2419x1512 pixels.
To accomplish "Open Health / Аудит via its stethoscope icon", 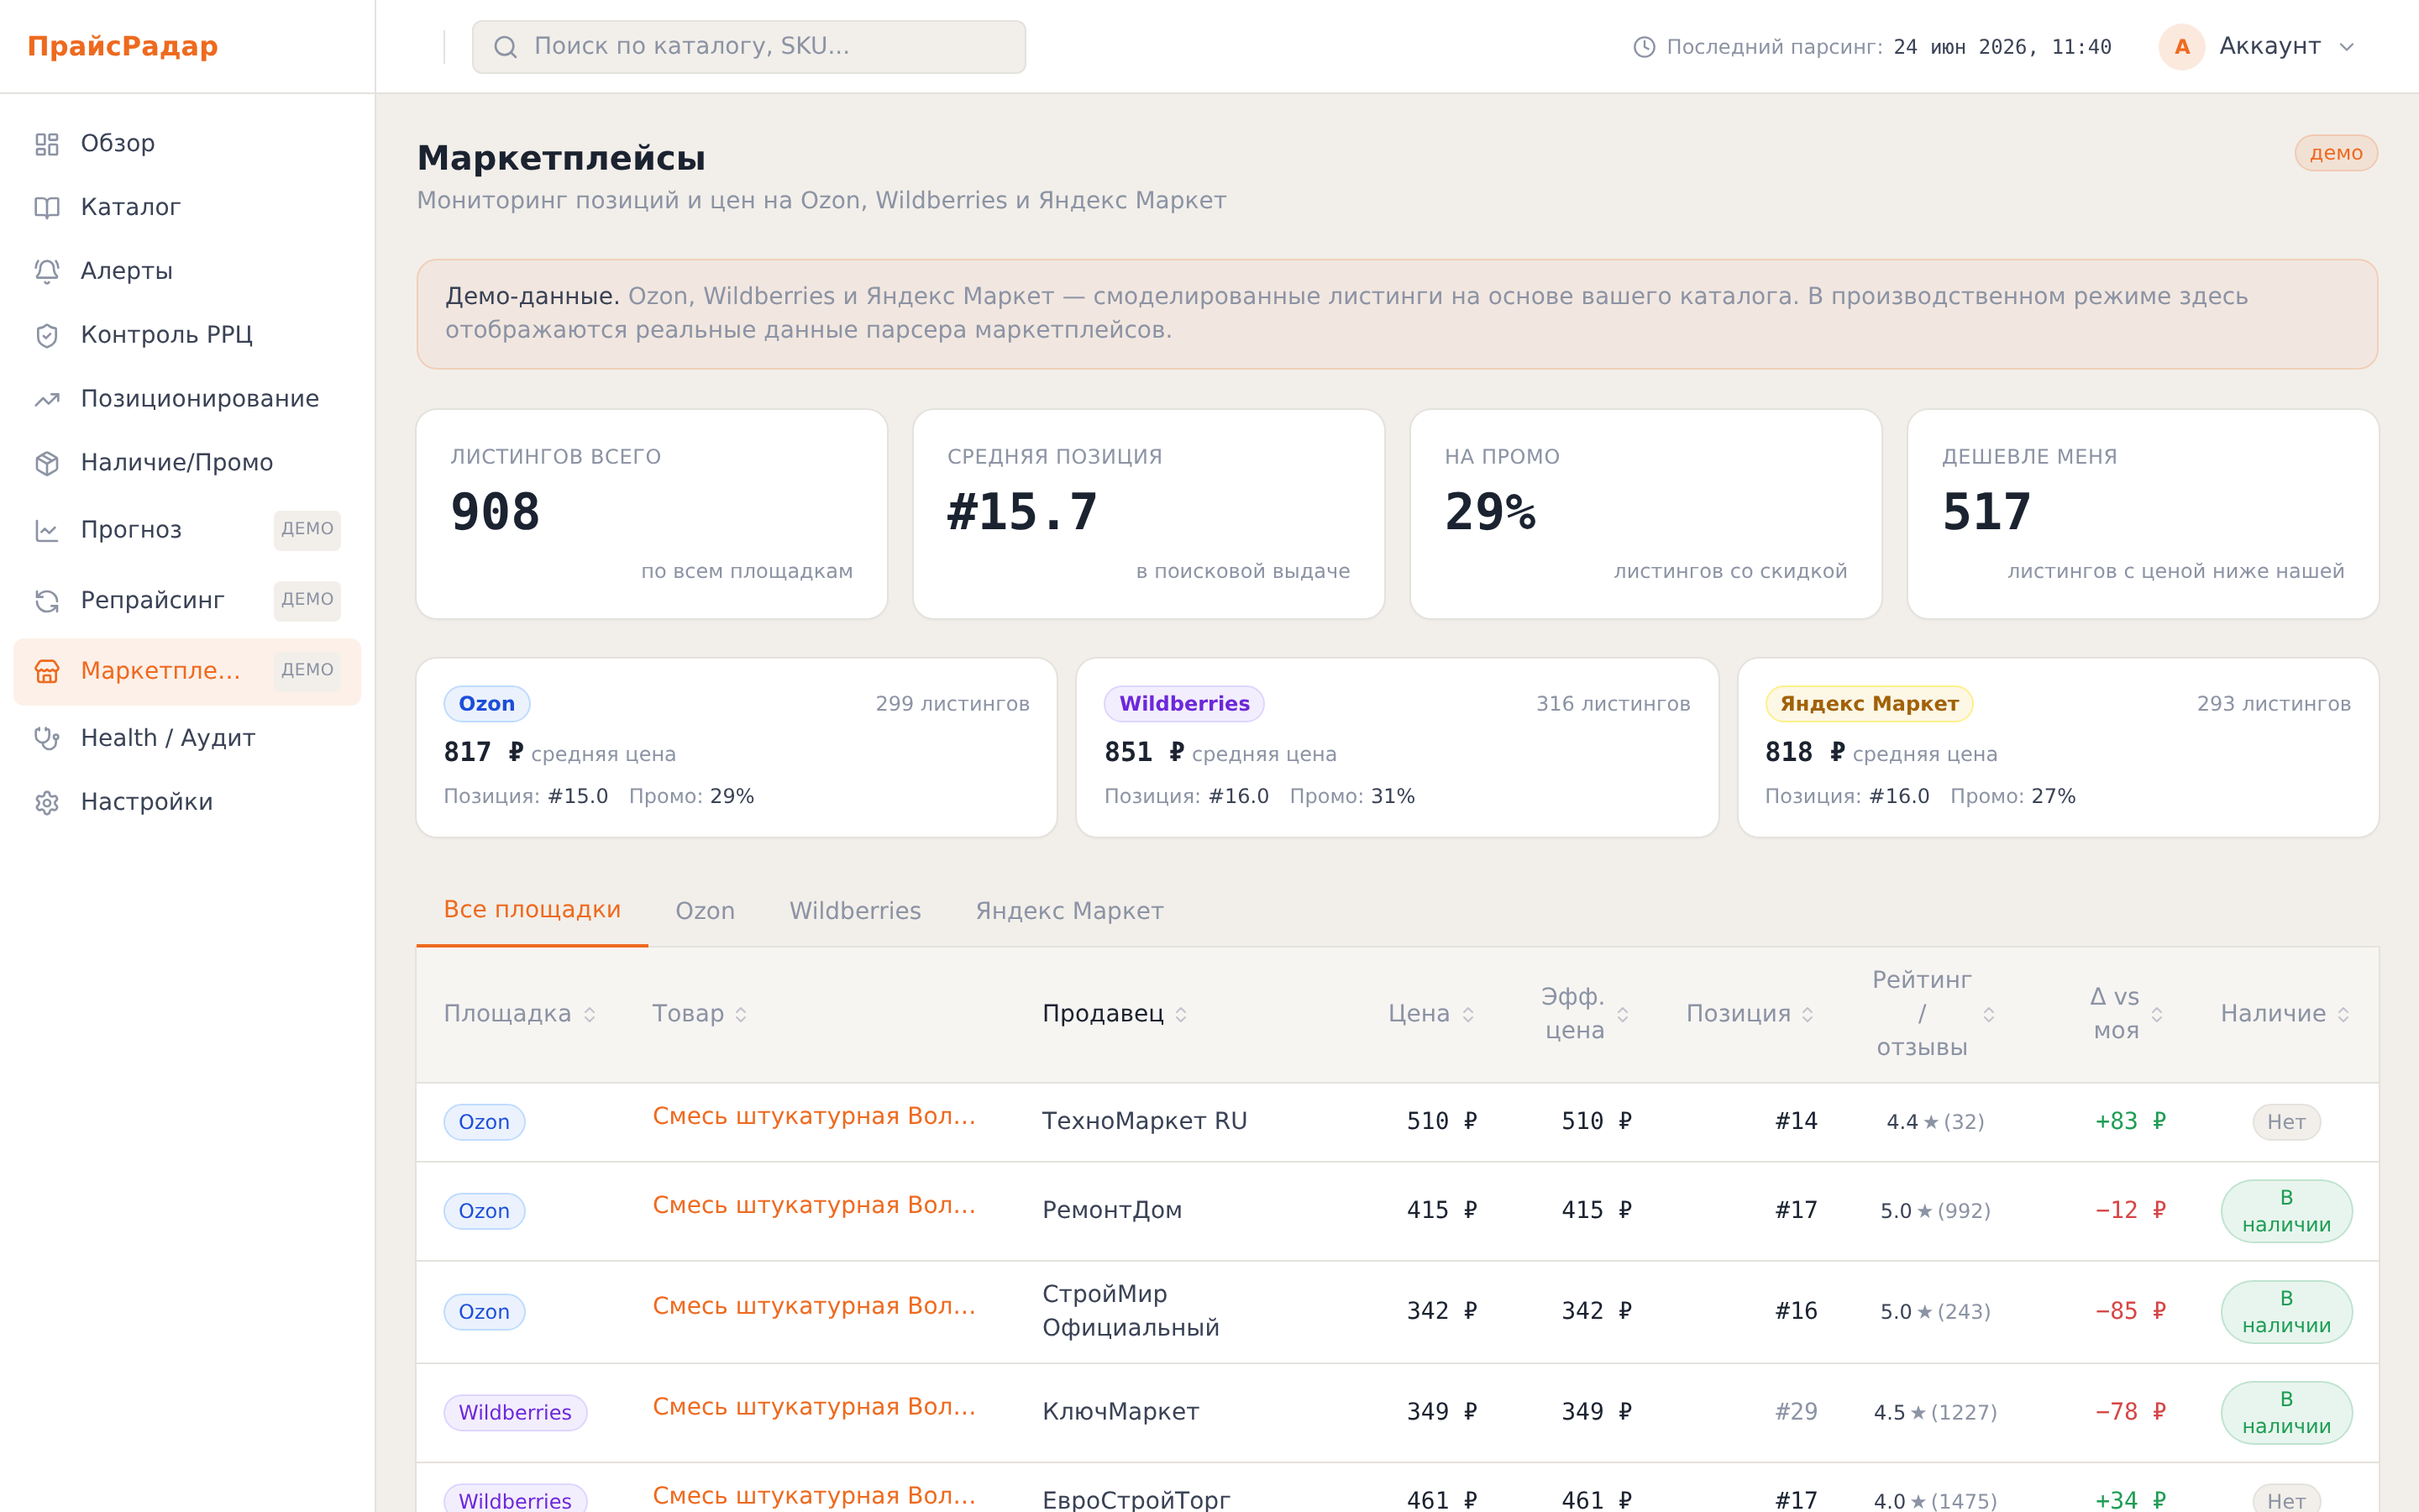I will (x=47, y=738).
